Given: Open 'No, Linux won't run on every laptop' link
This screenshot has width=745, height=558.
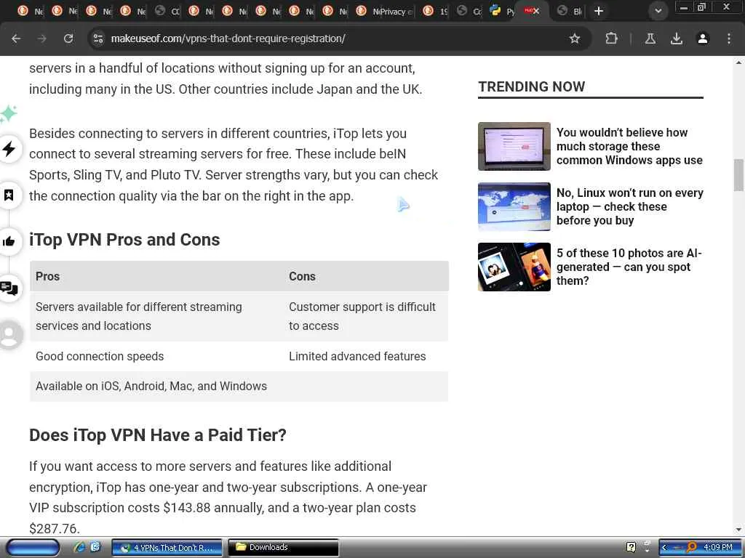Looking at the screenshot, I should pyautogui.click(x=629, y=206).
